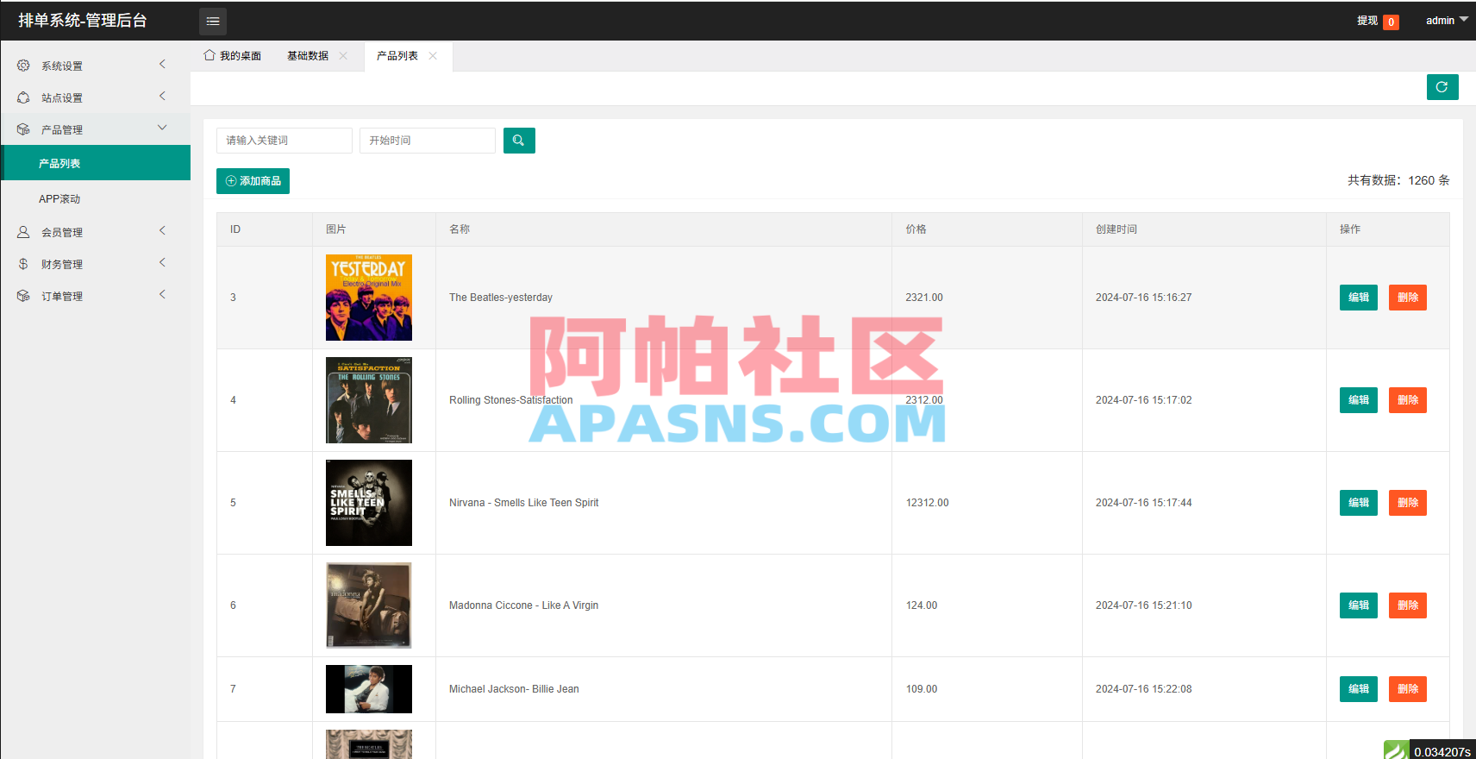The height and width of the screenshot is (759, 1476).
Task: Click the 站点设置 sidebar icon
Action: tap(23, 97)
